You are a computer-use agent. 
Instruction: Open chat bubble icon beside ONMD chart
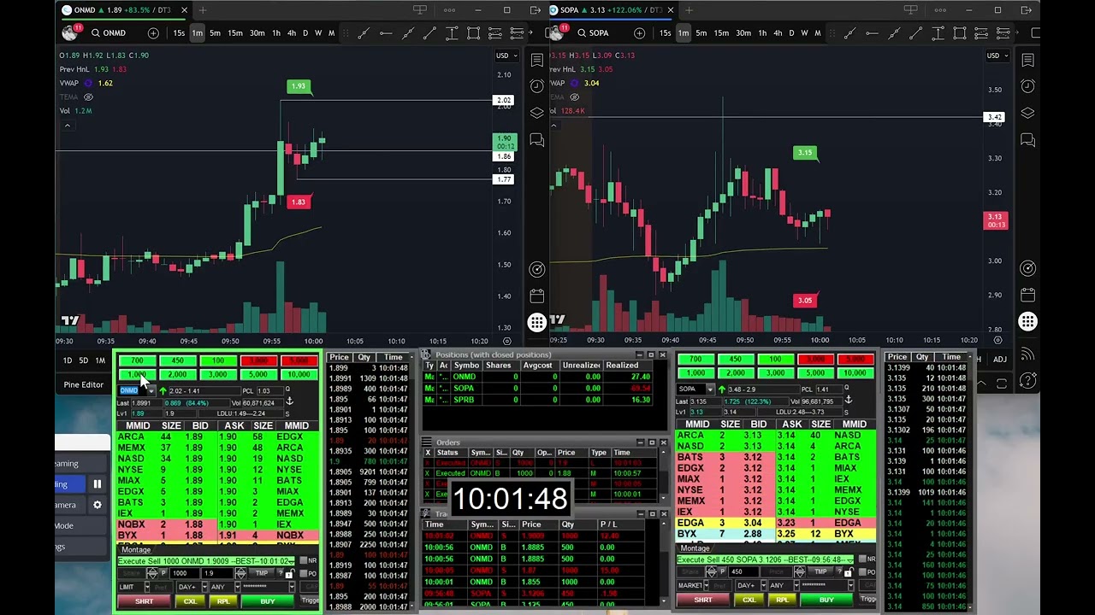537,139
